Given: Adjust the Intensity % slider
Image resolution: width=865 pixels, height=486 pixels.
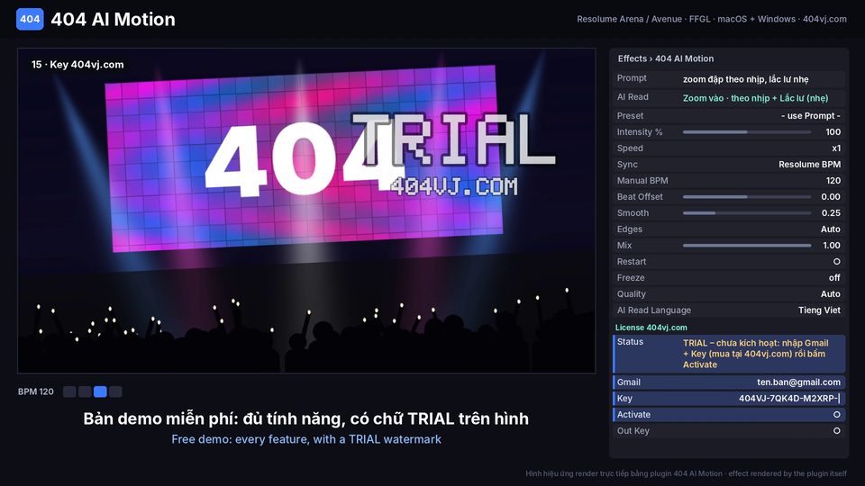Looking at the screenshot, I should (746, 132).
